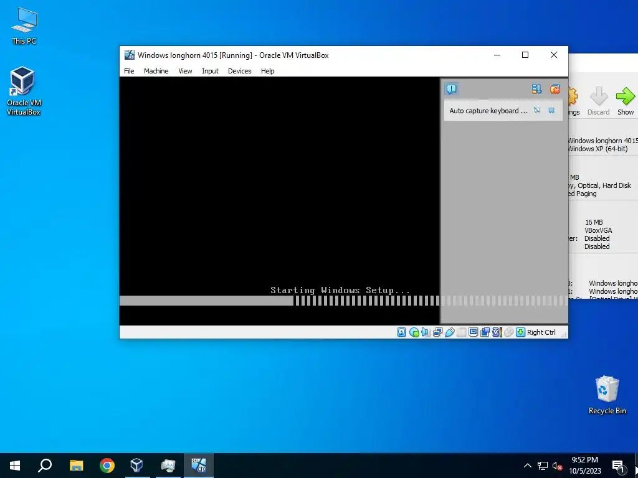Open the Windows Start menu

15,466
